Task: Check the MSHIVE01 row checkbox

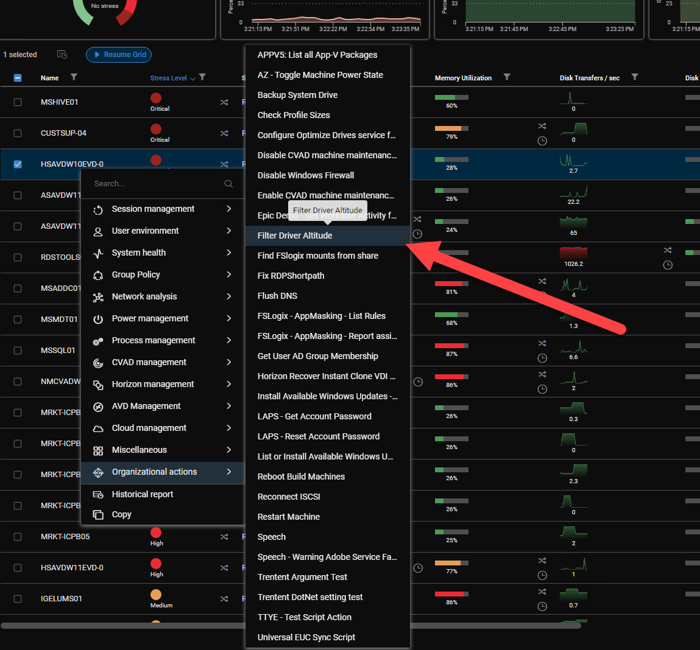Action: 18,102
